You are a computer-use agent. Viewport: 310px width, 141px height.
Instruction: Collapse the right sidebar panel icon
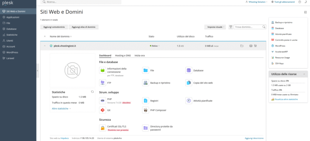[305, 12]
